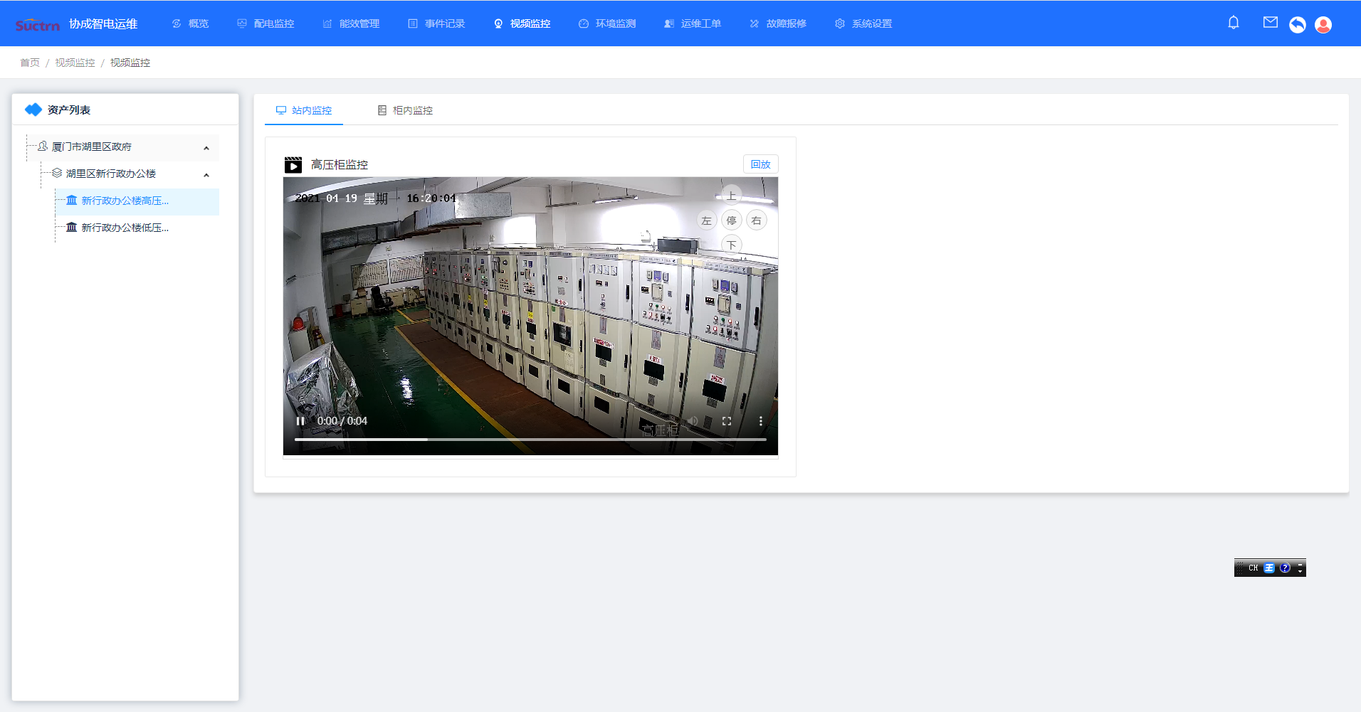Viewport: 1361px width, 712px height.
Task: Open the 视频监控 menu
Action: click(522, 23)
